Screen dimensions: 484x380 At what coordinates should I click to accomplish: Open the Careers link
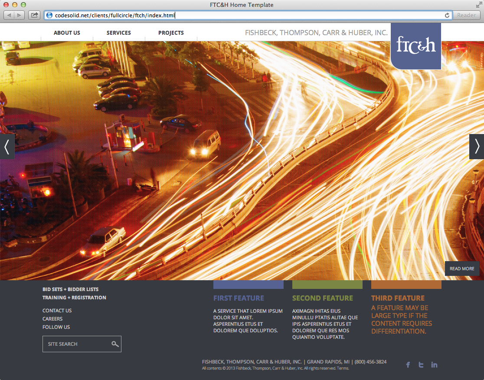52,319
